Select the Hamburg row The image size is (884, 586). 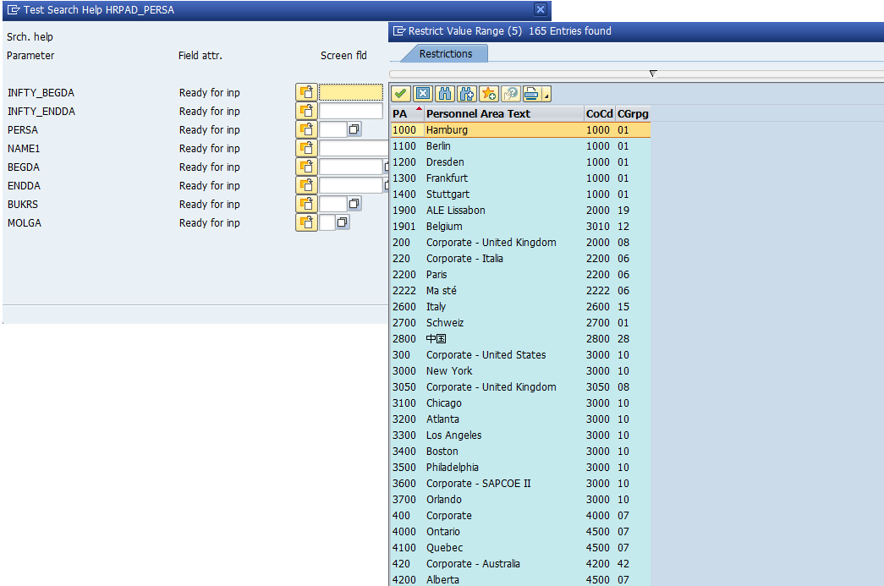coord(520,129)
